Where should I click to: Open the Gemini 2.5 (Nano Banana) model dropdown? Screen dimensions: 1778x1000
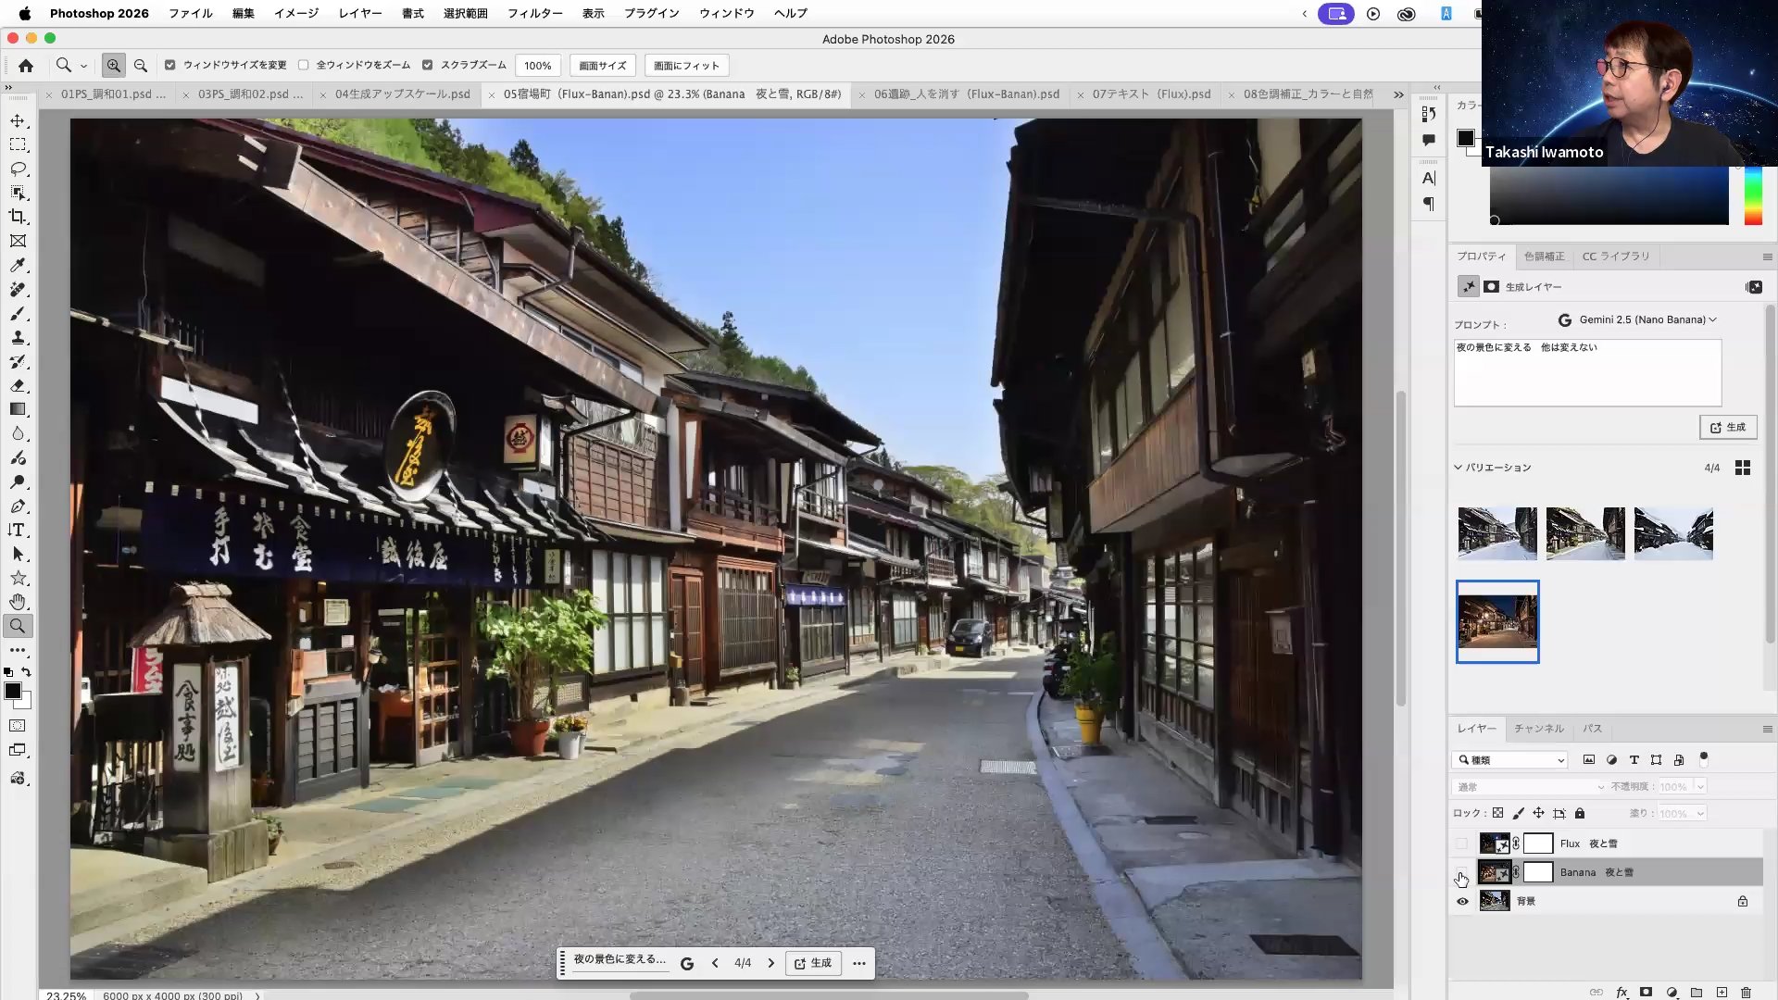pos(1638,319)
